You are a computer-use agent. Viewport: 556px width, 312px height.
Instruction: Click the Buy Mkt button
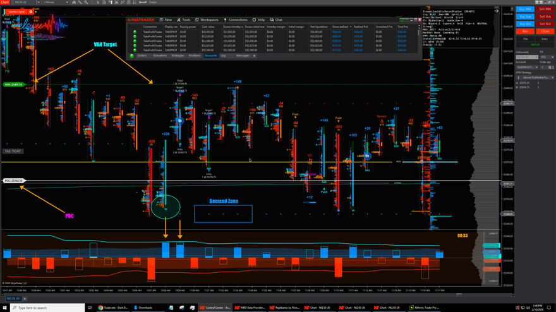[524, 9]
